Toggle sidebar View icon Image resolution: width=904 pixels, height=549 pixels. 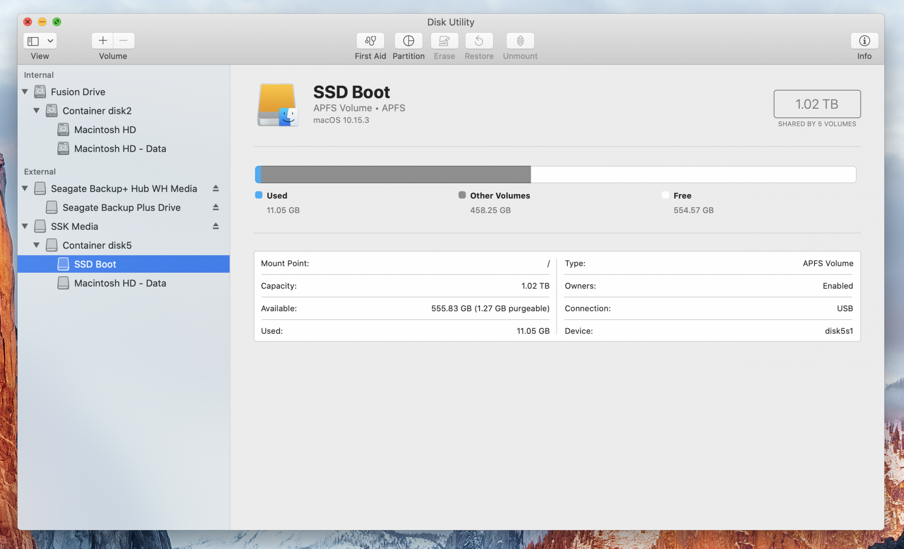33,41
